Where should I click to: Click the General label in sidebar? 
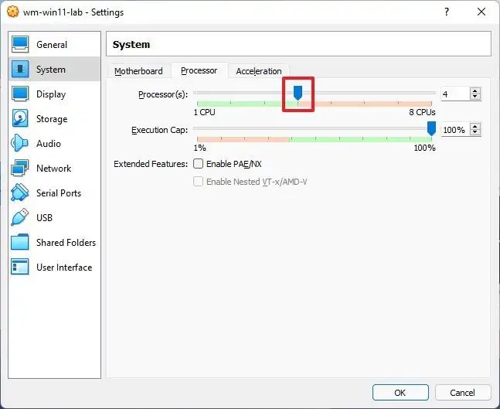(52, 45)
